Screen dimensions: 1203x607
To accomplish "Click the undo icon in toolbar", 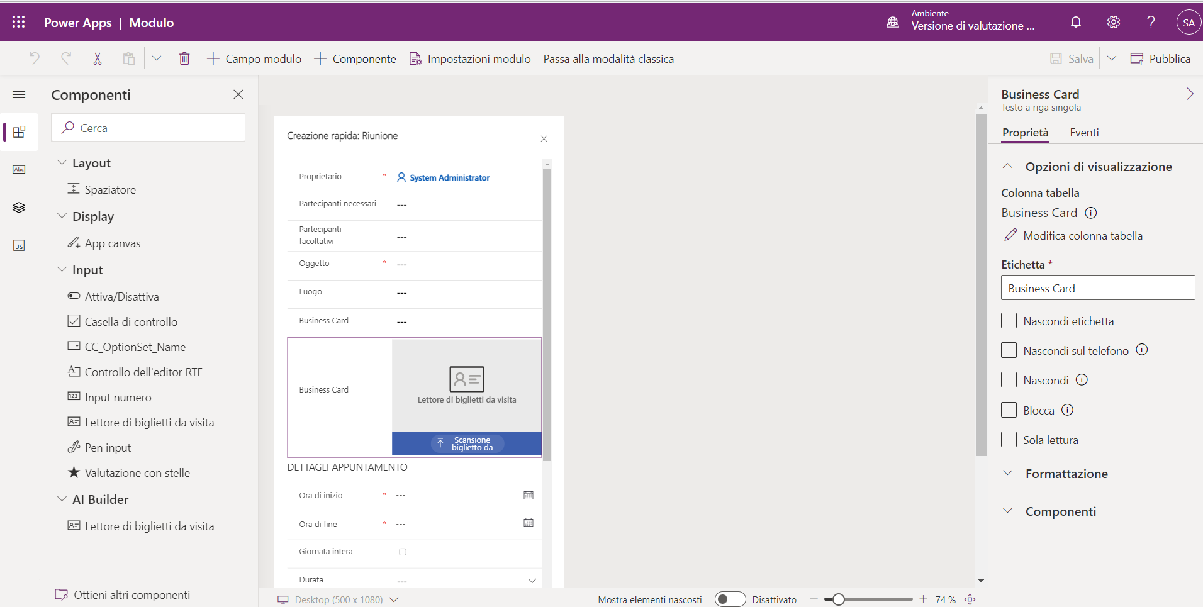I will coord(35,58).
